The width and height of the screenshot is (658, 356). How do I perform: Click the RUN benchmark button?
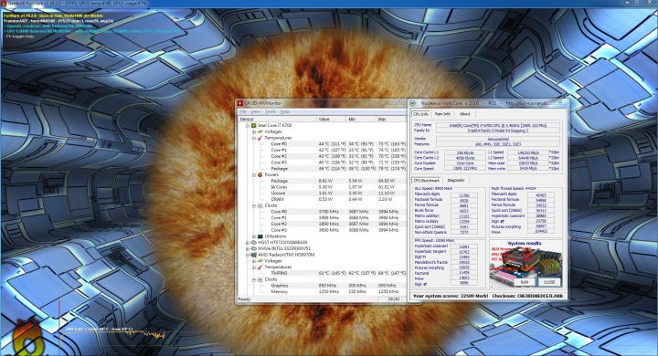tap(525, 282)
